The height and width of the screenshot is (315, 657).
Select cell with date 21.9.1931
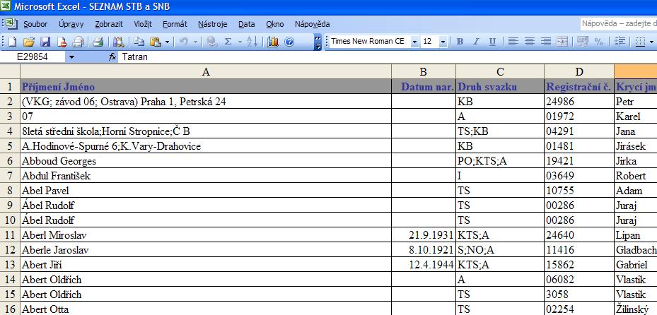click(x=423, y=235)
